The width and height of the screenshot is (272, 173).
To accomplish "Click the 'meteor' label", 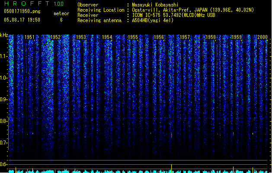I will pos(61,13).
